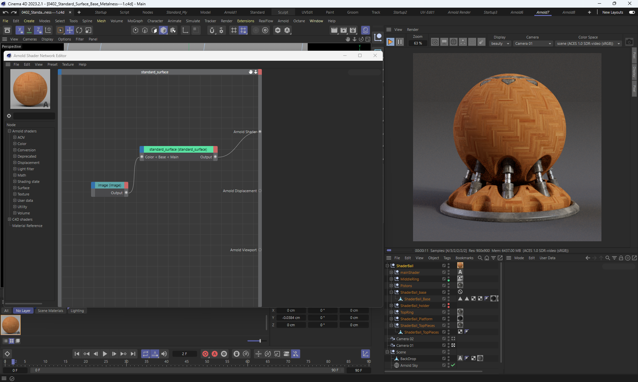Image resolution: width=638 pixels, height=382 pixels.
Task: Select the Rotate tool in toolbar
Action: (79, 30)
